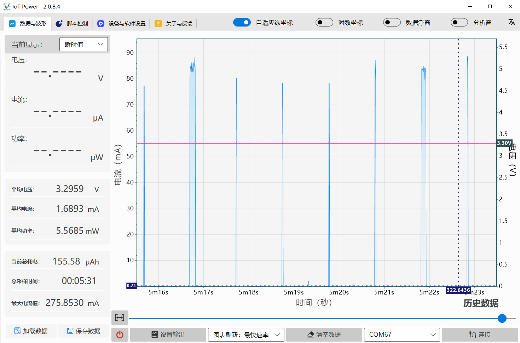The height and width of the screenshot is (343, 520).
Task: Click the history data slider handle
Action: tap(502, 318)
